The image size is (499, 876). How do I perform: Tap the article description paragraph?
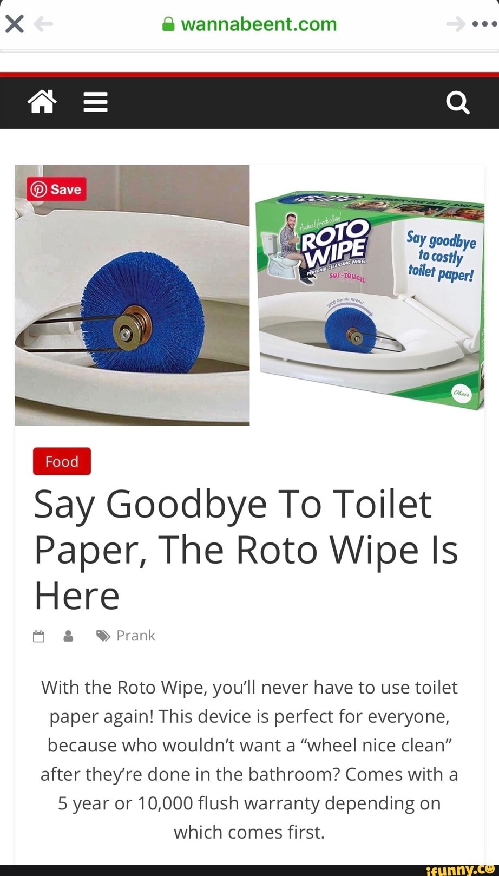coord(250,760)
